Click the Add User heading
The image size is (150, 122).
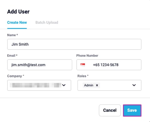18,12
